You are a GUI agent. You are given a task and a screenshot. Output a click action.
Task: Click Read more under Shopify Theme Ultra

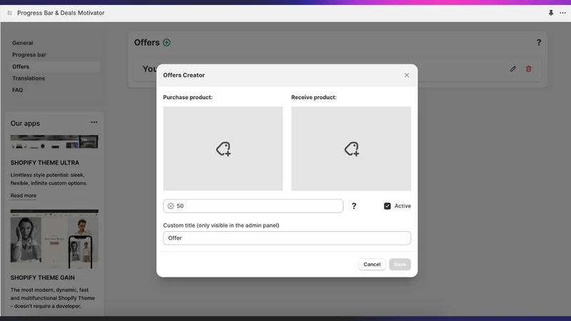pyautogui.click(x=24, y=195)
